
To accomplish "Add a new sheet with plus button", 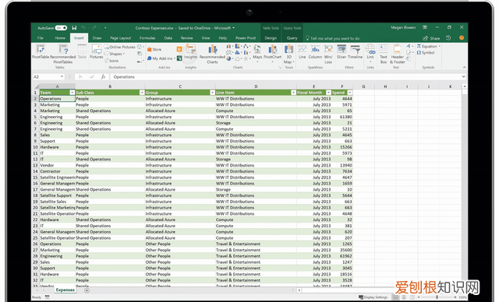I will (87, 290).
